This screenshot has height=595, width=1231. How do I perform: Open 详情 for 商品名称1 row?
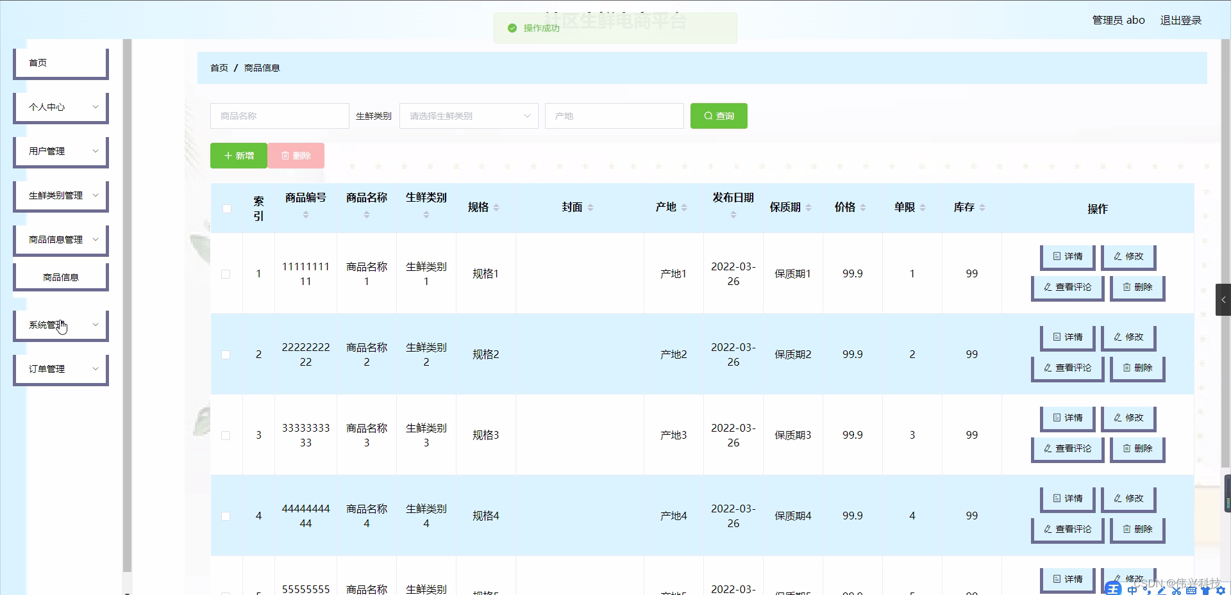(x=1068, y=257)
